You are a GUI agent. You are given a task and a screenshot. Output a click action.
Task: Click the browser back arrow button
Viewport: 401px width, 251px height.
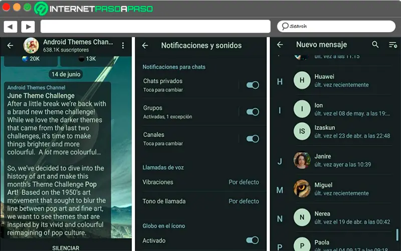[11, 27]
